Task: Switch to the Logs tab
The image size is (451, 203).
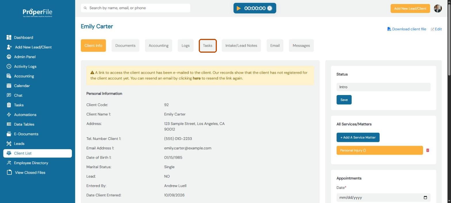Action: (x=186, y=45)
